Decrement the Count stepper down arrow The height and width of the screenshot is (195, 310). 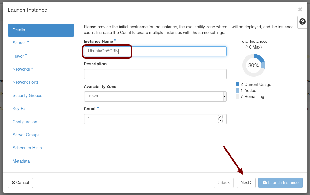coord(220,121)
